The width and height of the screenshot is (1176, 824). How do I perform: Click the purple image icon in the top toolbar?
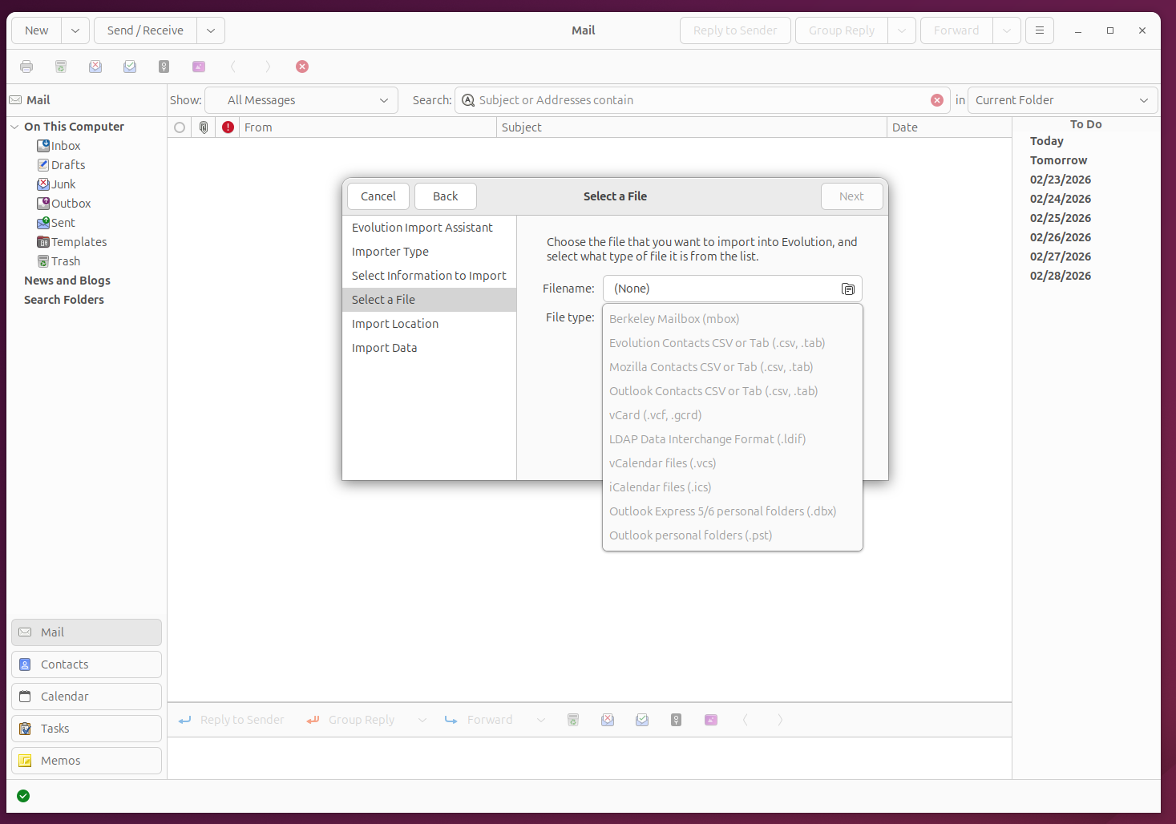(199, 67)
